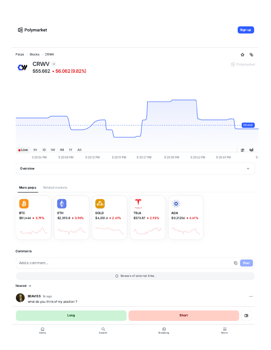Screen dimensions: 271x350
Task: Select the 1H chart range
Action: 35,150
